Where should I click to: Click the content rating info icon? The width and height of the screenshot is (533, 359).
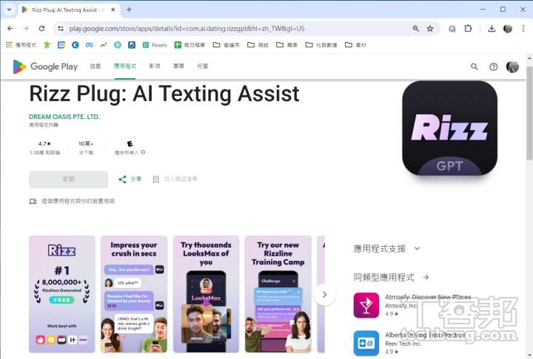point(143,152)
